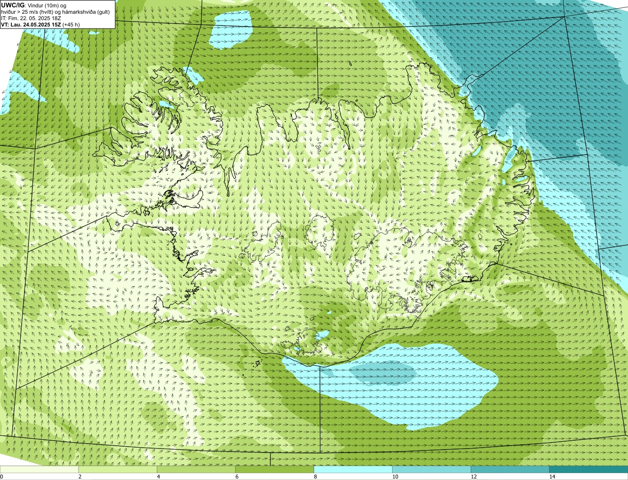Screen dimensions: 628x480
Task: Click the legend scale label "0"
Action: pyautogui.click(x=1, y=477)
